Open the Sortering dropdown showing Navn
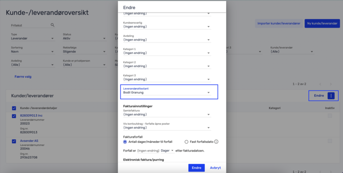The width and height of the screenshot is (343, 173). point(32,51)
